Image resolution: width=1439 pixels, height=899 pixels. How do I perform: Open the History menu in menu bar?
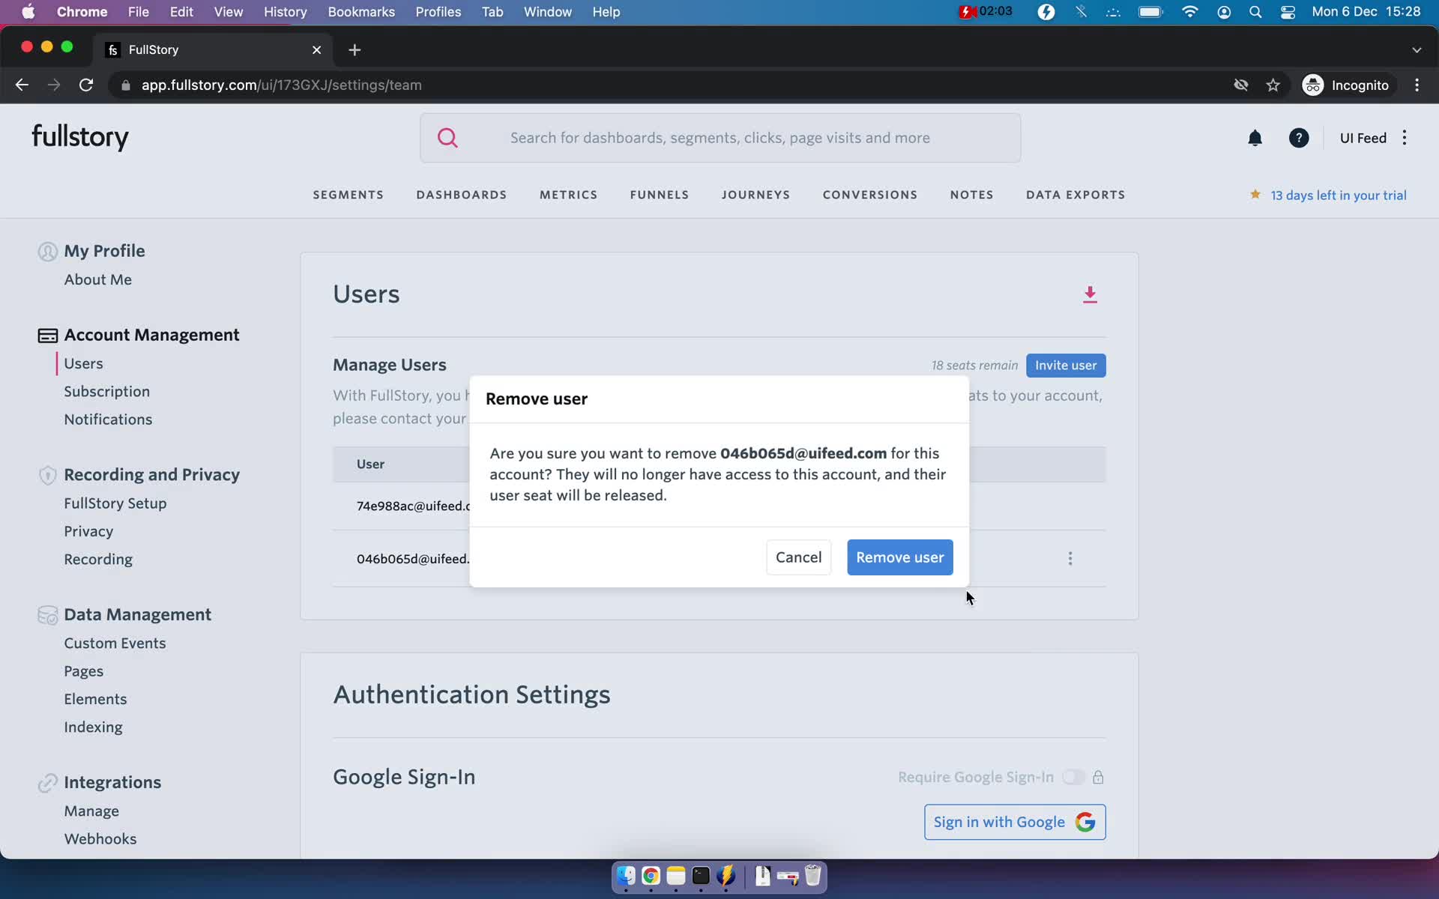coord(285,12)
